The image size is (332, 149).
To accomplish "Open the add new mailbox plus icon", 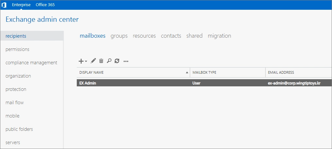I will 81,61.
